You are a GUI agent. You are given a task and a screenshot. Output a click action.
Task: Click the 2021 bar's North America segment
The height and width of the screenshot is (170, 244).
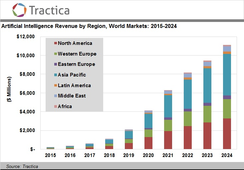tap(168, 140)
